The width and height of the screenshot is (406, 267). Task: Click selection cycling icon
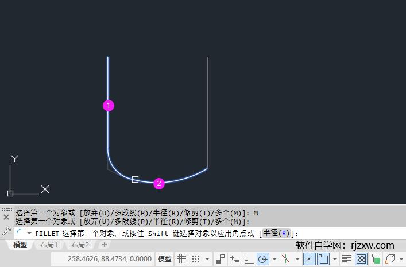376,259
